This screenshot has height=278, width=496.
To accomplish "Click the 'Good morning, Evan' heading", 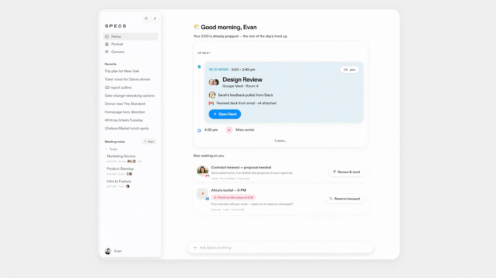I will point(229,27).
